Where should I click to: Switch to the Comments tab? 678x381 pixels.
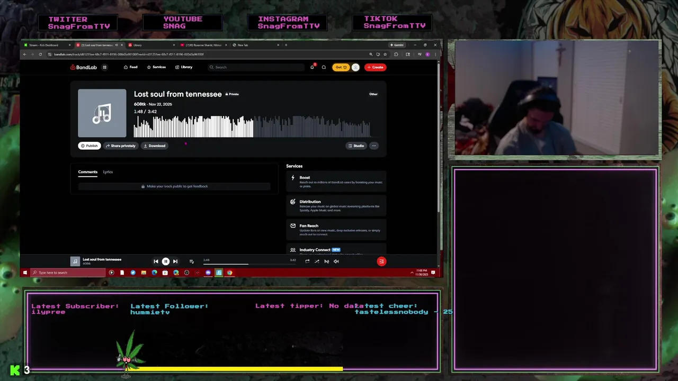click(x=88, y=172)
